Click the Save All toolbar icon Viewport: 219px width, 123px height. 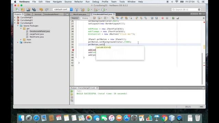point(34,10)
